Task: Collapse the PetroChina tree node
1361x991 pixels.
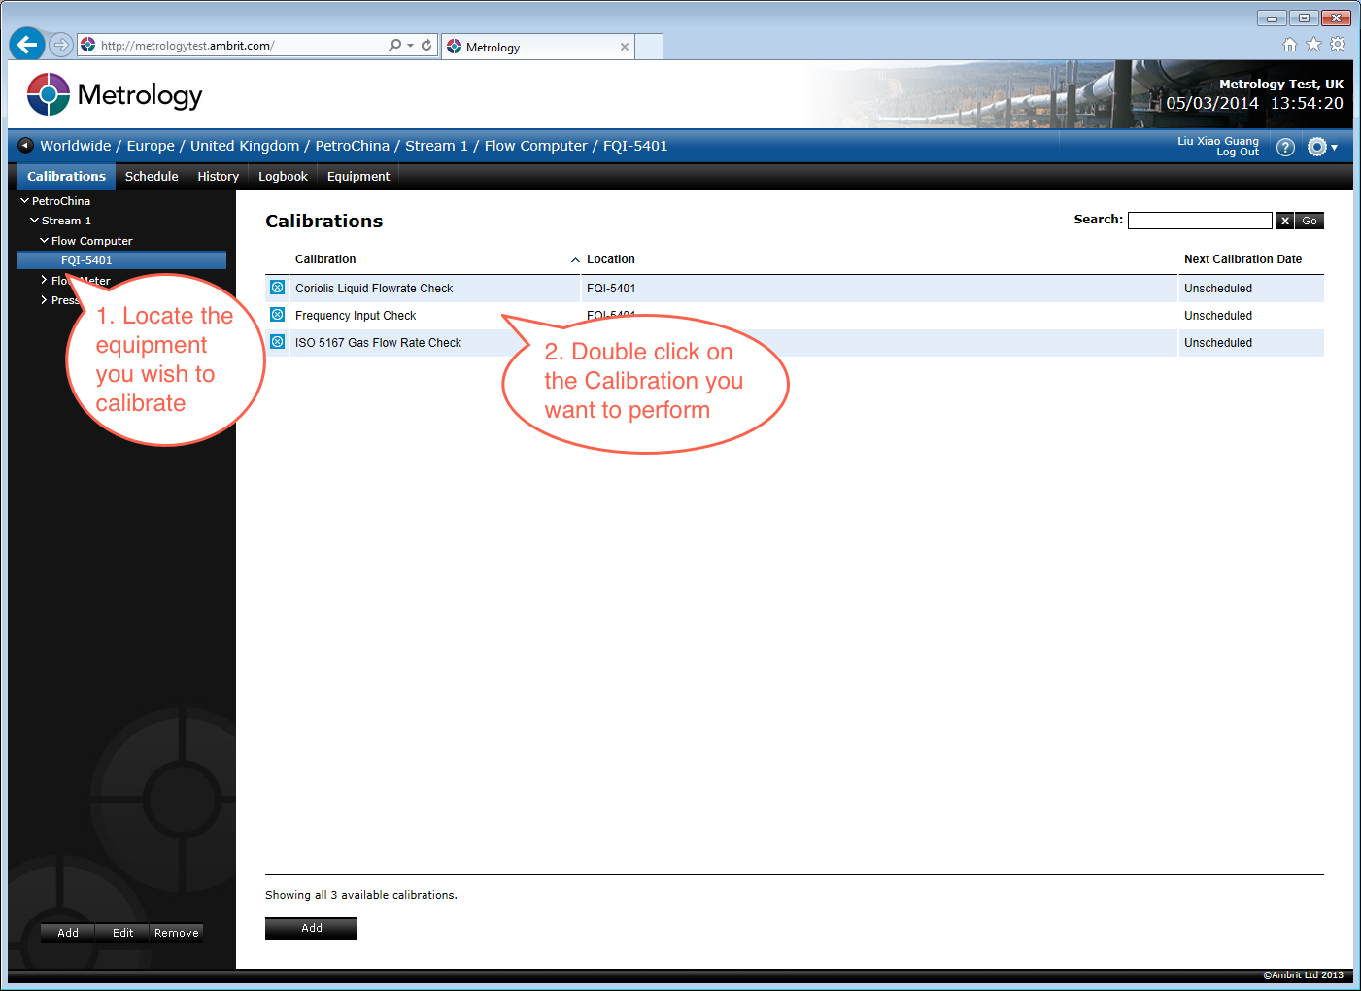Action: click(x=25, y=200)
